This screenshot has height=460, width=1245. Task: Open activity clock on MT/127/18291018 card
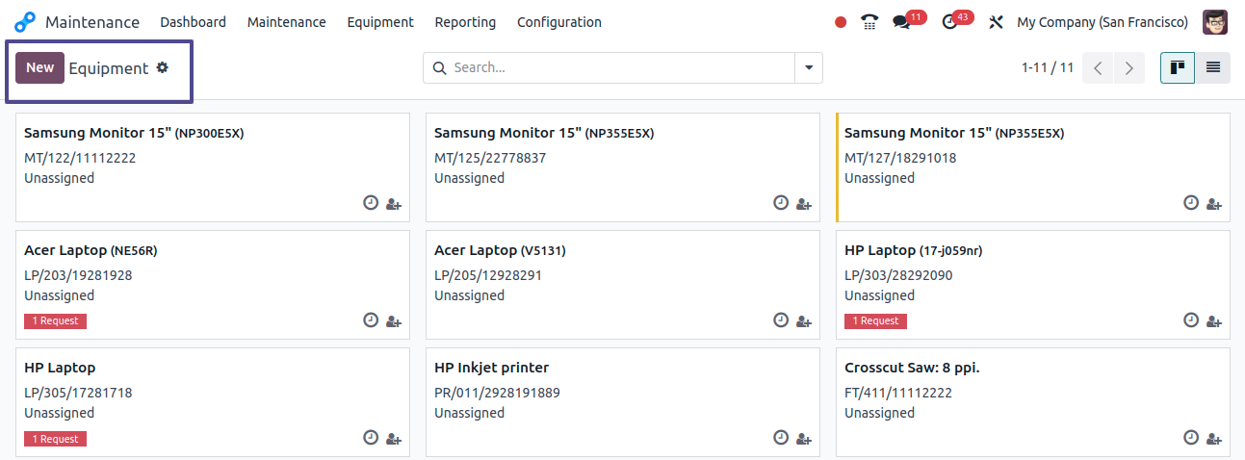pos(1191,203)
